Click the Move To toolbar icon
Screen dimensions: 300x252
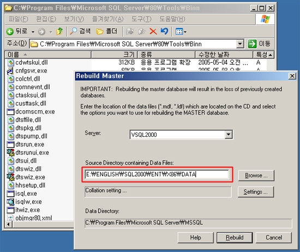click(130, 32)
